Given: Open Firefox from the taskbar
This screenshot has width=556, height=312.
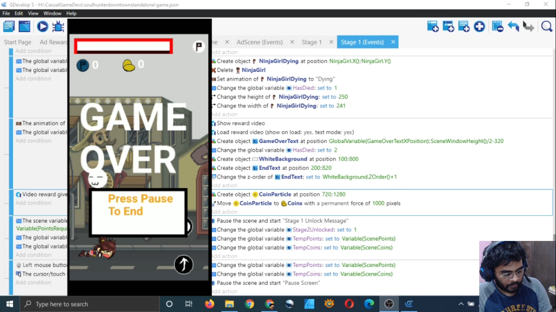Looking at the screenshot, I should tap(210, 304).
